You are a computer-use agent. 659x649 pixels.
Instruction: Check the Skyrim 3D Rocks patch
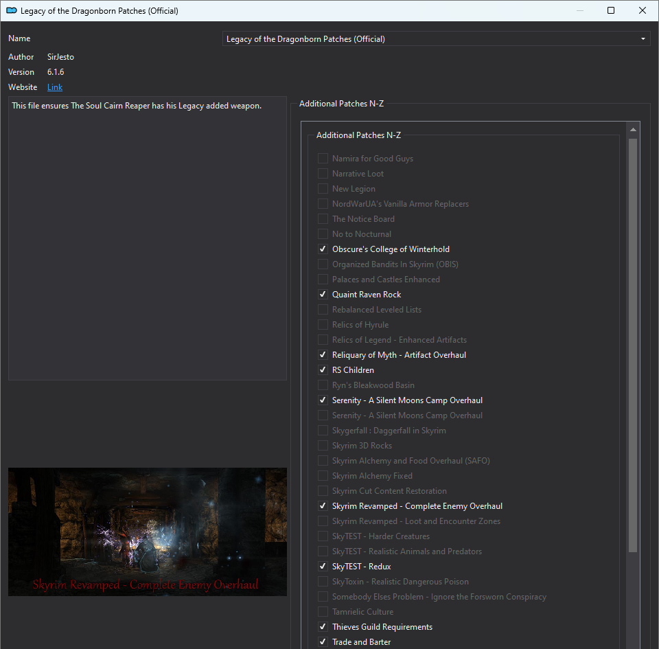pyautogui.click(x=323, y=446)
